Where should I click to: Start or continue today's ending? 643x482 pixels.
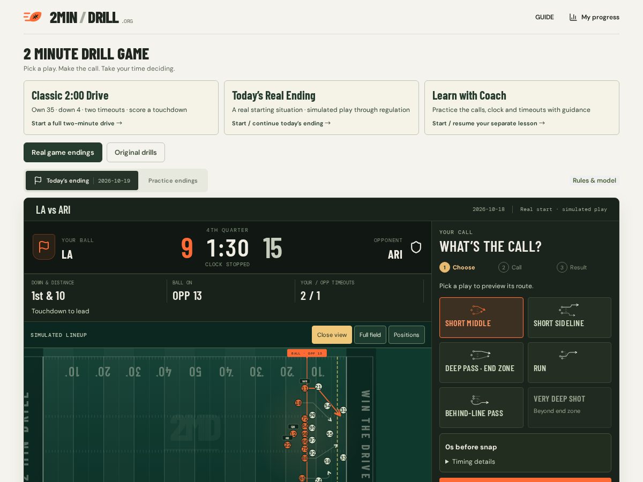(x=281, y=123)
